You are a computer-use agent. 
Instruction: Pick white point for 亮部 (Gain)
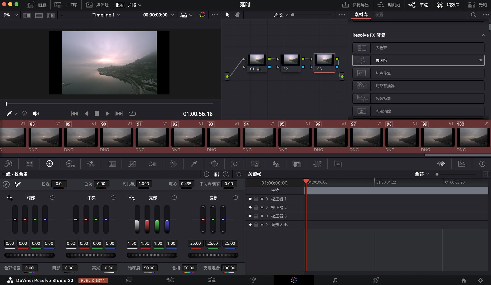point(131,198)
